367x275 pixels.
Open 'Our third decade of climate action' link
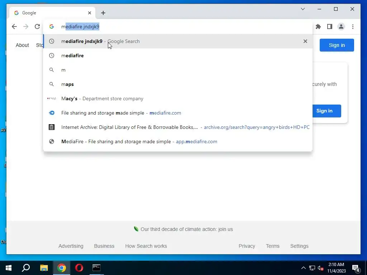pyautogui.click(x=186, y=229)
